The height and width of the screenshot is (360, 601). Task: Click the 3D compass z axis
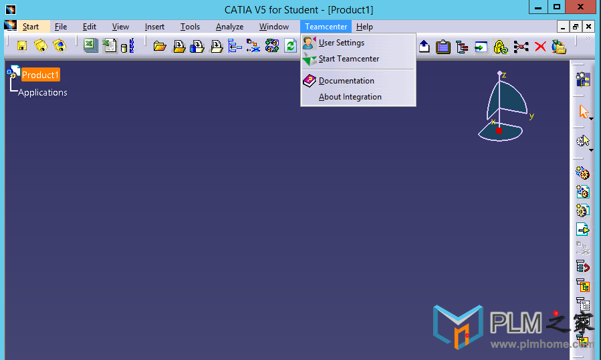point(499,92)
